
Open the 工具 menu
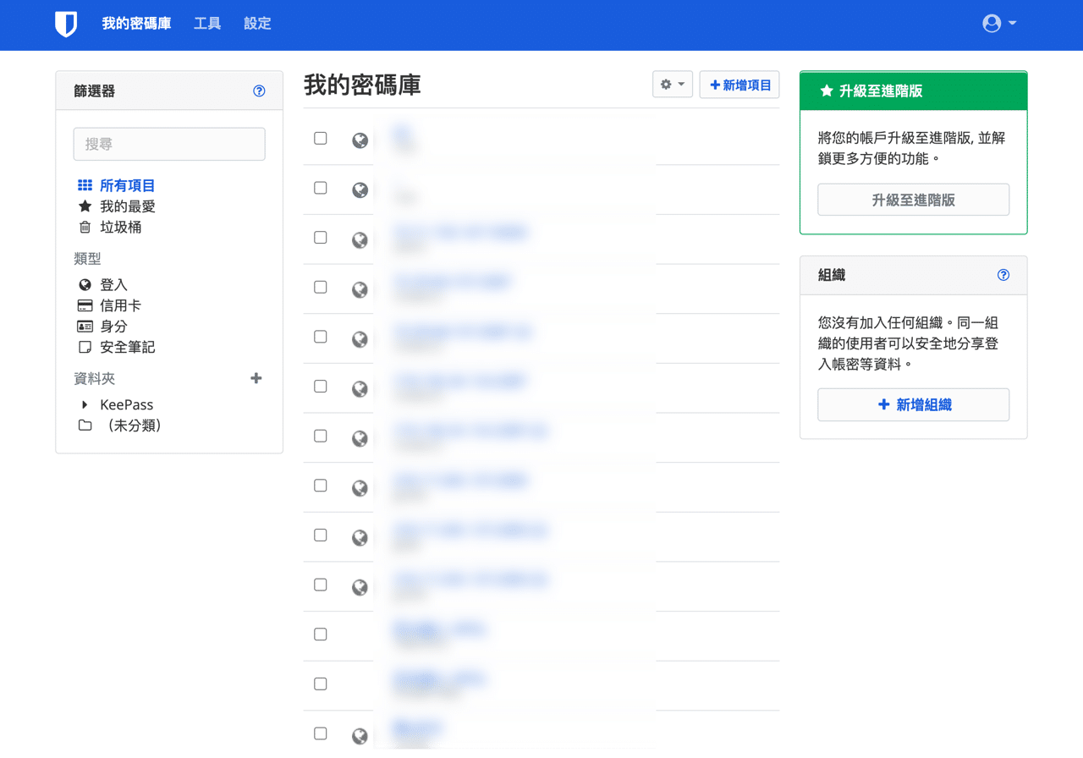click(207, 24)
